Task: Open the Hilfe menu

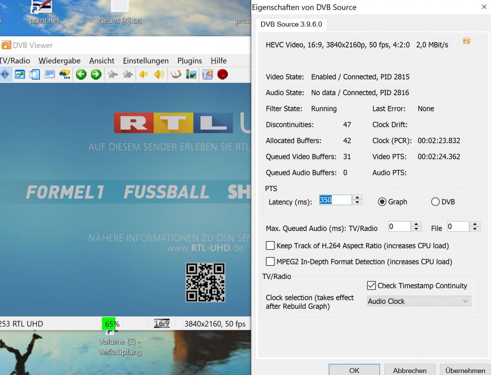Action: 218,61
